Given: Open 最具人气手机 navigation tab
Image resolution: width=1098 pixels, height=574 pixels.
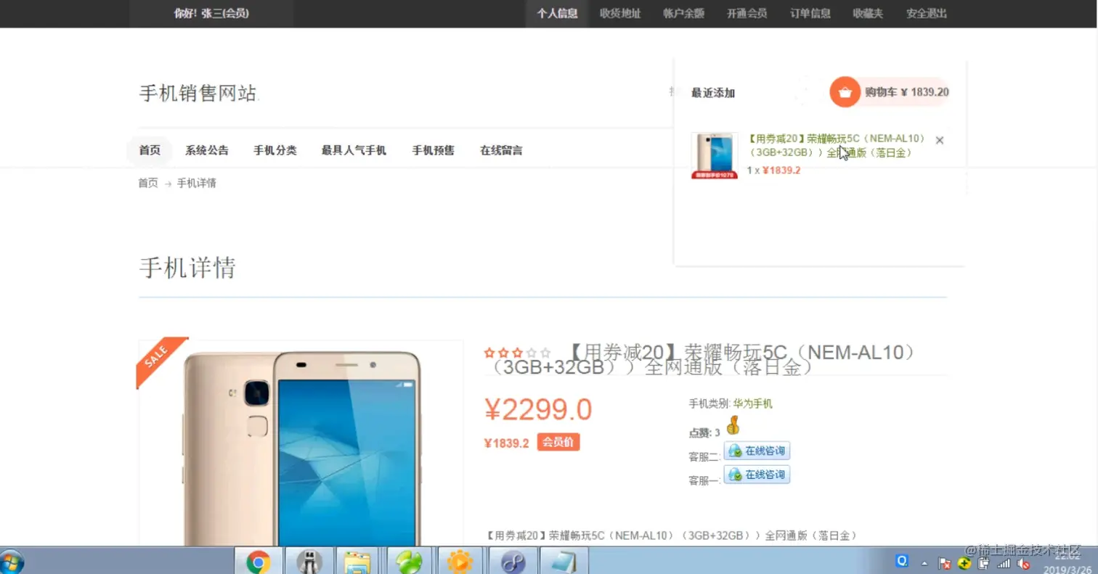Looking at the screenshot, I should 354,150.
